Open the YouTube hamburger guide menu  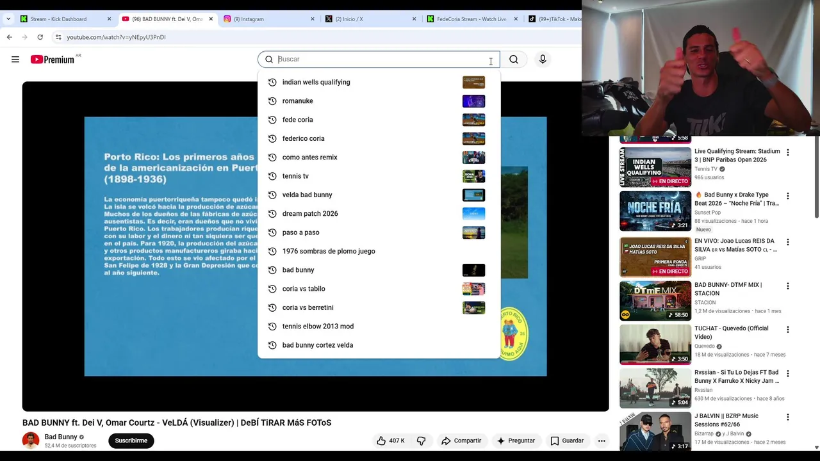click(x=15, y=60)
